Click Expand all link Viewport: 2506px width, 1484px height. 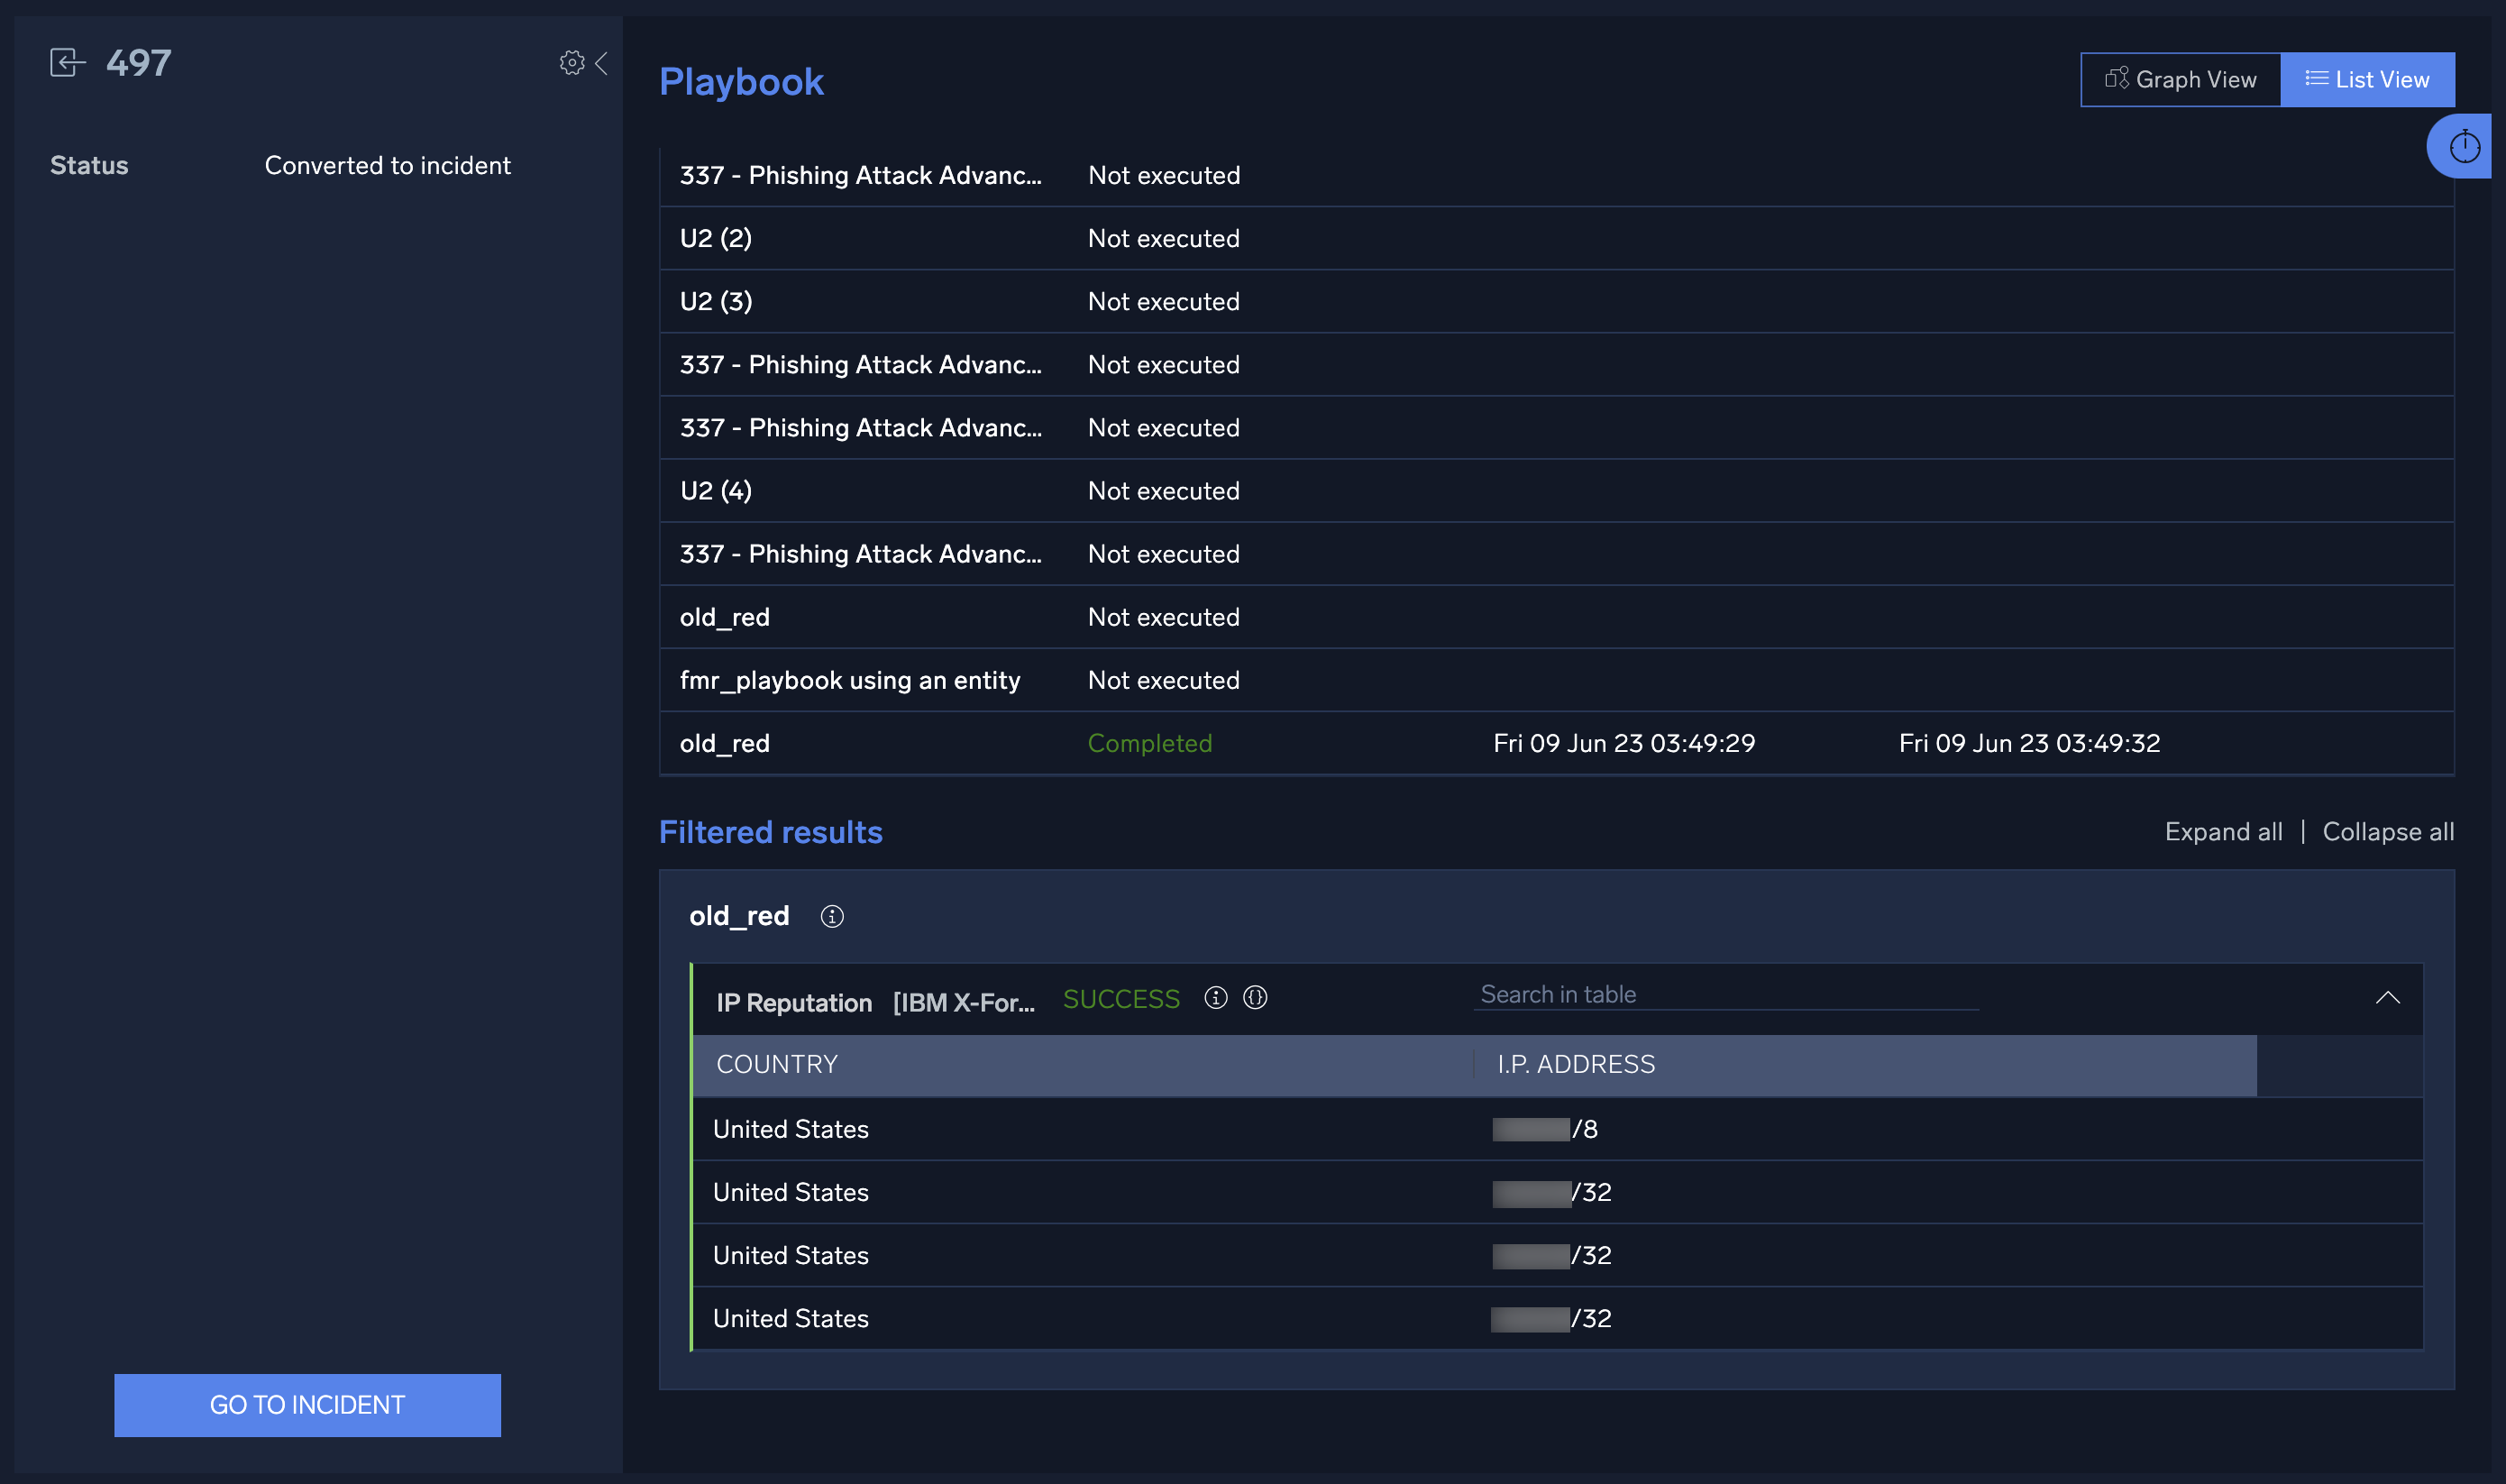click(x=2223, y=832)
